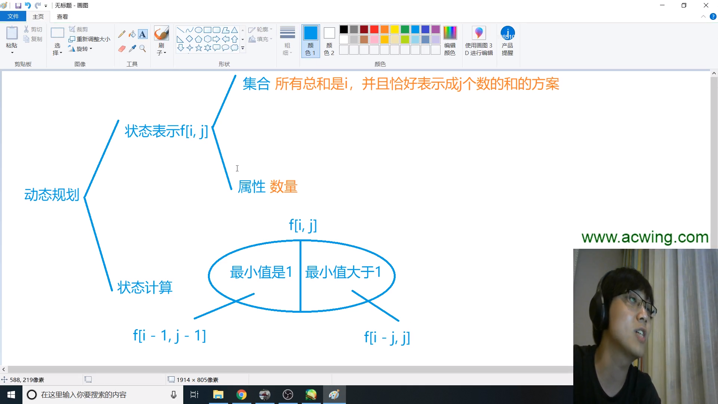Pick the red color swatch
The width and height of the screenshot is (718, 404).
coord(374,29)
